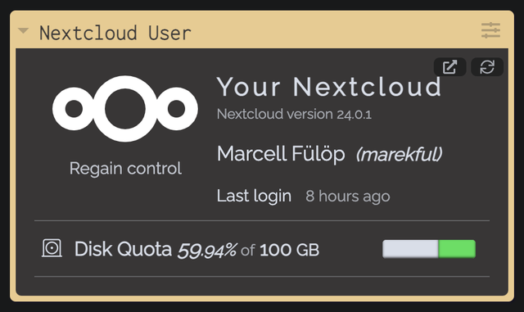Click the Regain control tagline
Image resolution: width=524 pixels, height=312 pixels.
coord(125,168)
